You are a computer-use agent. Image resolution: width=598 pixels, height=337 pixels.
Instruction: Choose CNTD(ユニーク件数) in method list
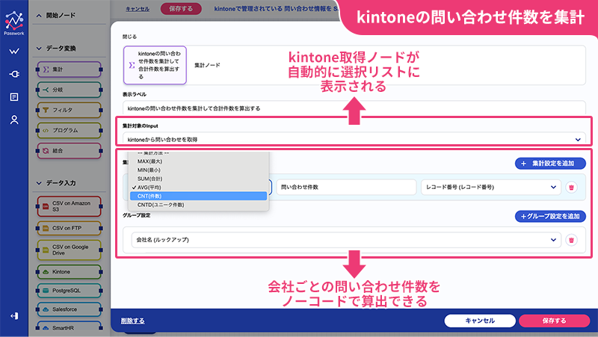[198, 205]
